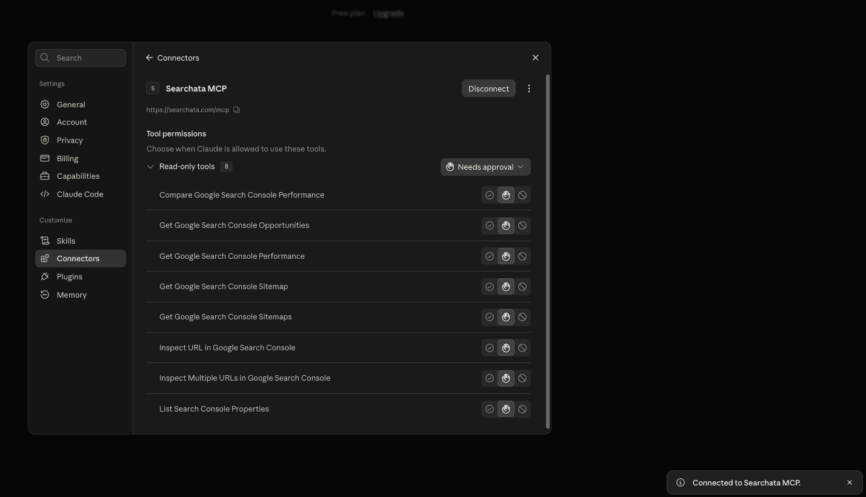Block Inspect Multiple URLs in Google Search Console
Image resolution: width=866 pixels, height=497 pixels.
(522, 378)
